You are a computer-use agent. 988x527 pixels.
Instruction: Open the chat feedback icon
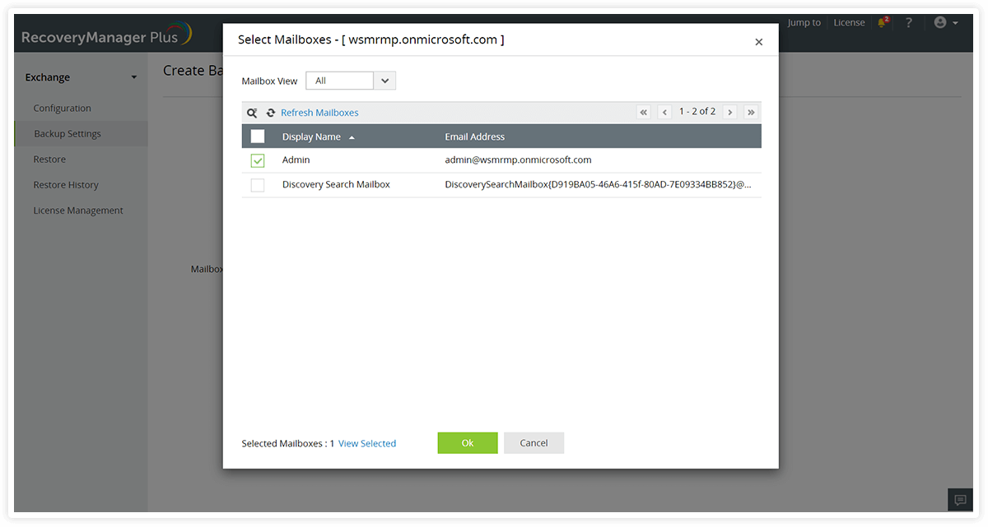960,500
